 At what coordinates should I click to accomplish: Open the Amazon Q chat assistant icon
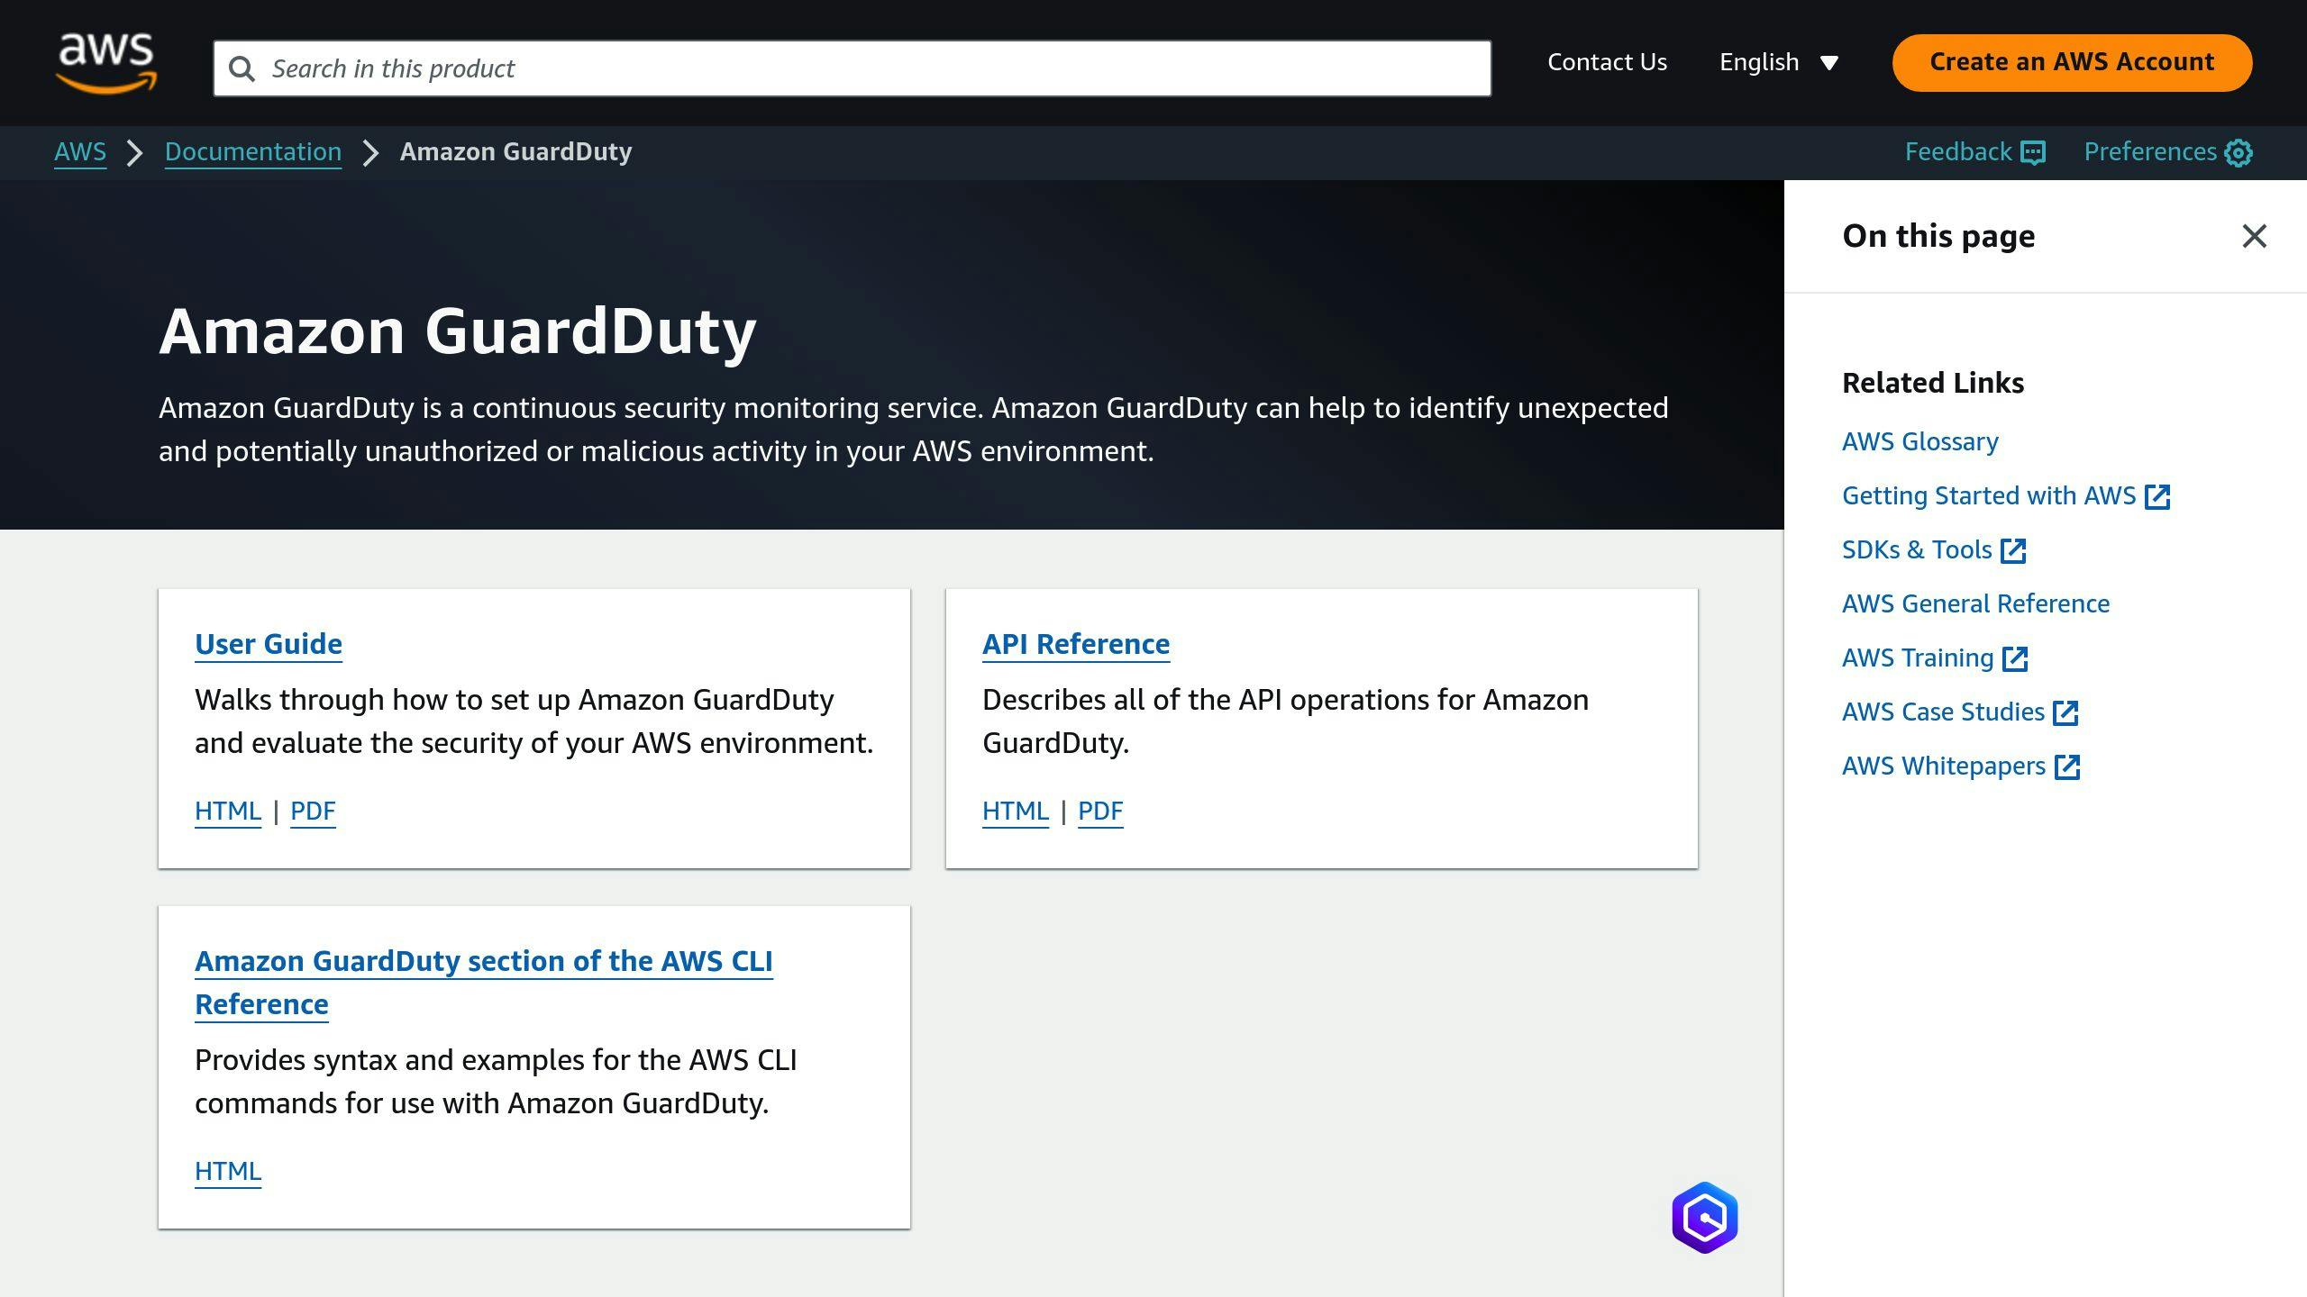1705,1218
